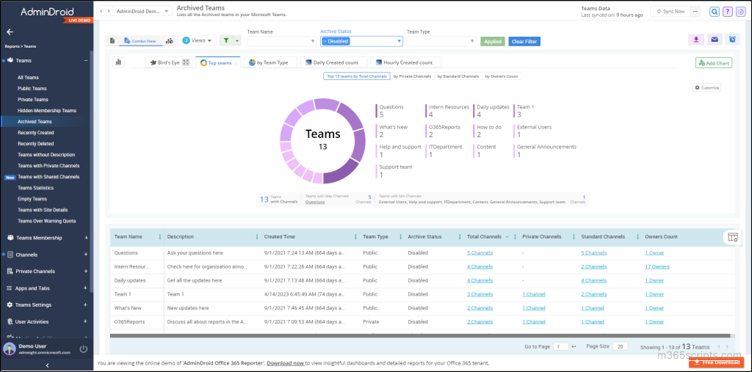Click the export download icon

coord(696,40)
